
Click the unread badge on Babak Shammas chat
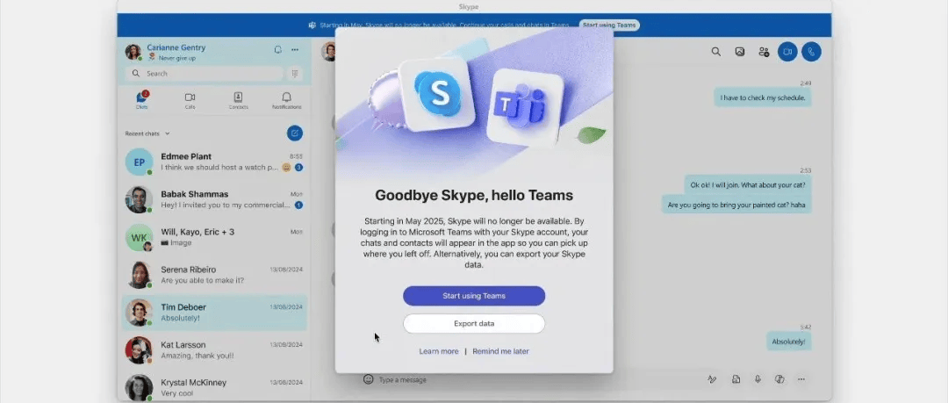(x=298, y=205)
